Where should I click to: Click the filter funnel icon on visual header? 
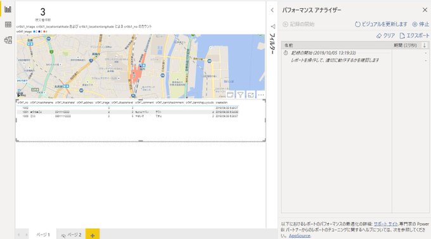click(240, 95)
